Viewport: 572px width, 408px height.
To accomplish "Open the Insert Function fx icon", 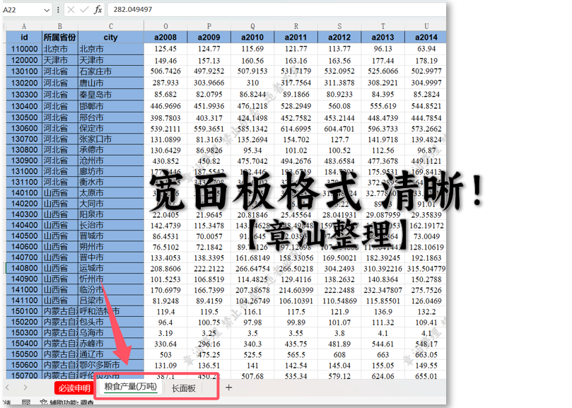I will (x=98, y=10).
